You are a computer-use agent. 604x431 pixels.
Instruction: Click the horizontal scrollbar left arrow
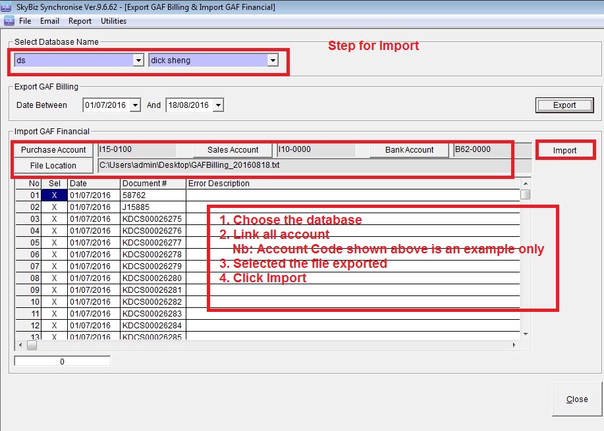click(20, 345)
